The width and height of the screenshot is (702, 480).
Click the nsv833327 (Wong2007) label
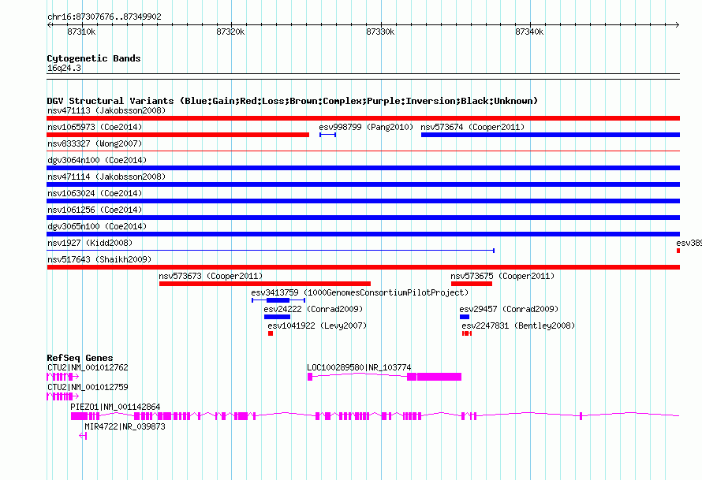click(95, 143)
